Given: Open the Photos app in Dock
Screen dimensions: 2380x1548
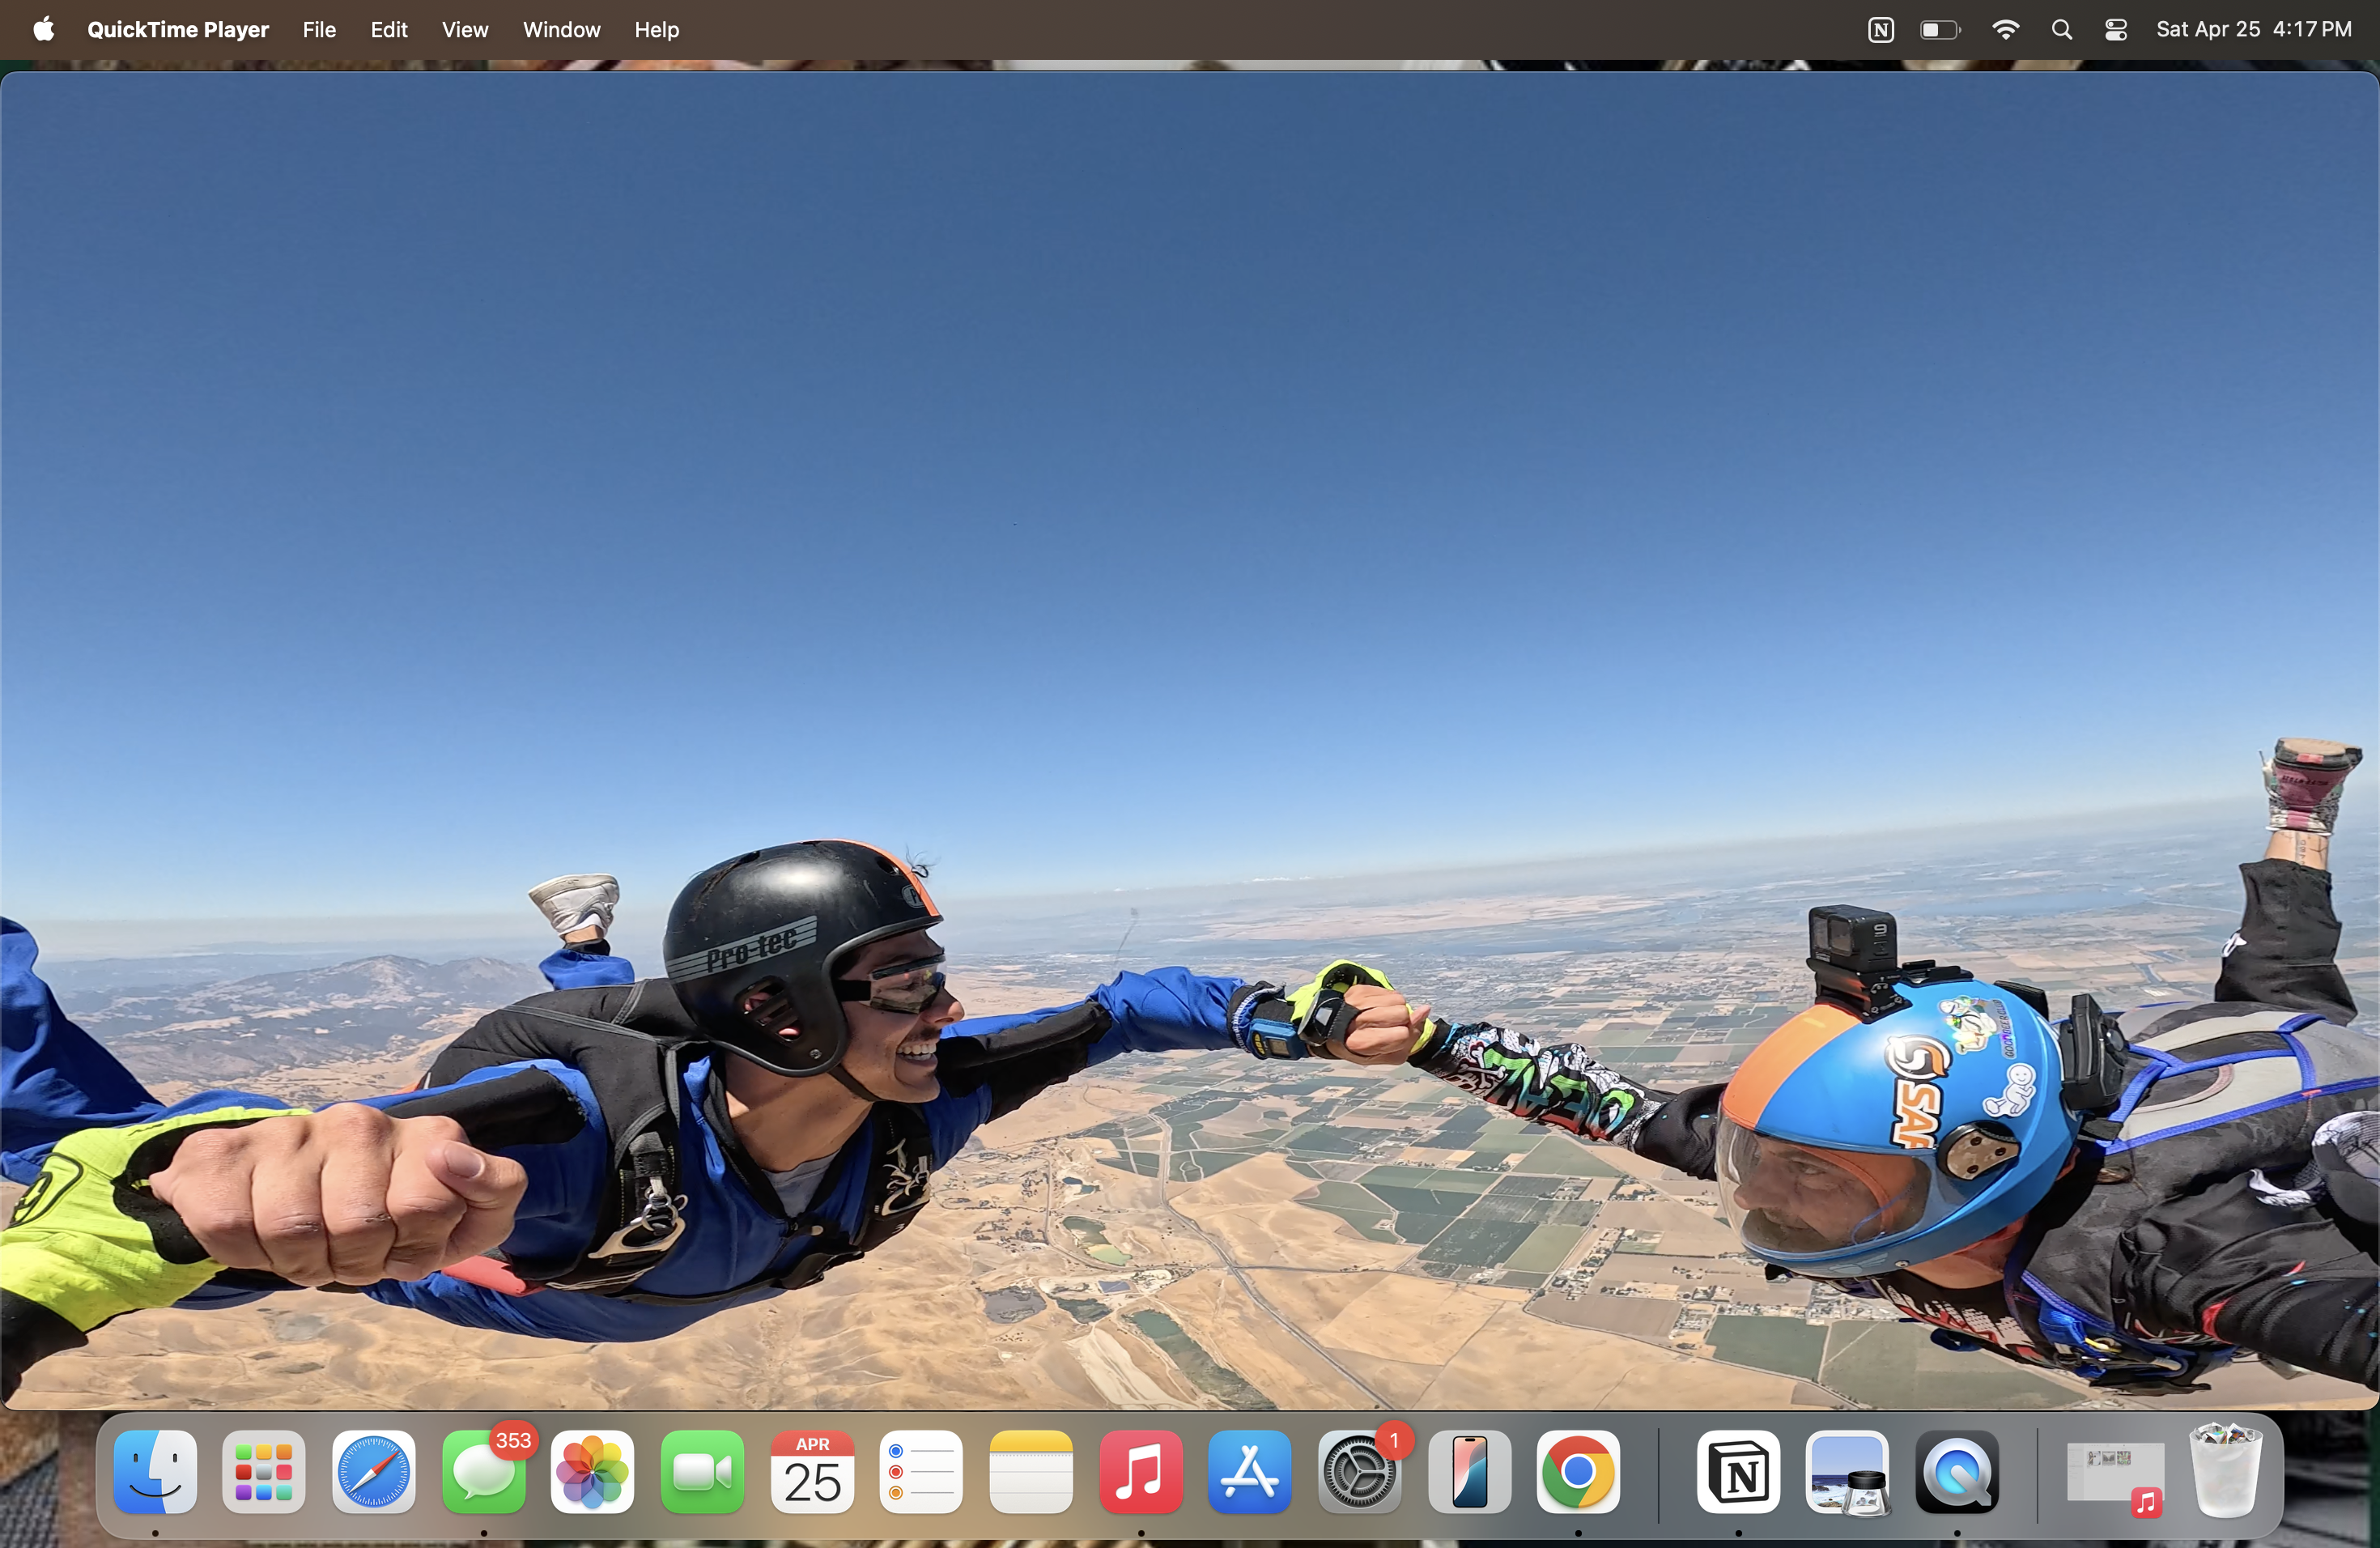Looking at the screenshot, I should tap(593, 1471).
